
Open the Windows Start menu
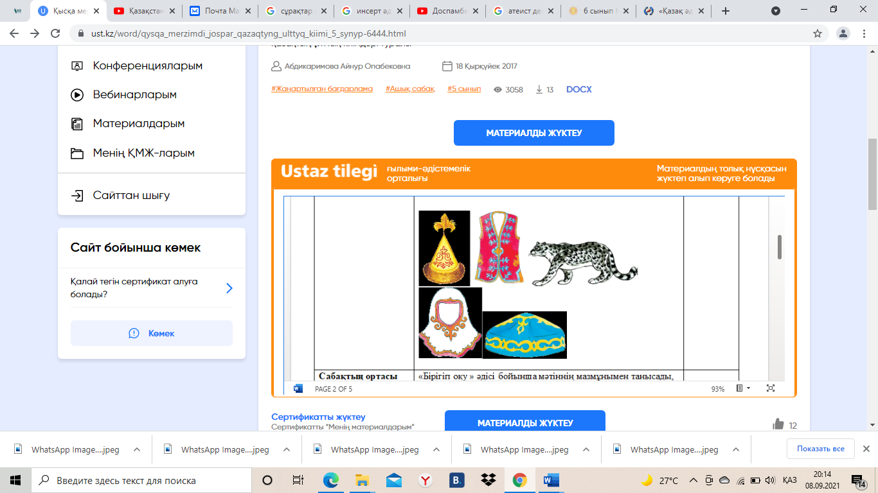[x=15, y=480]
